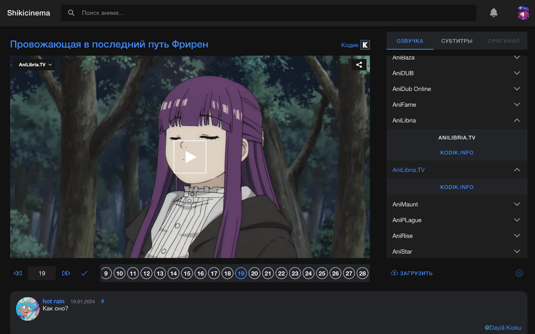Select episode 23
535x334 pixels.
point(295,273)
